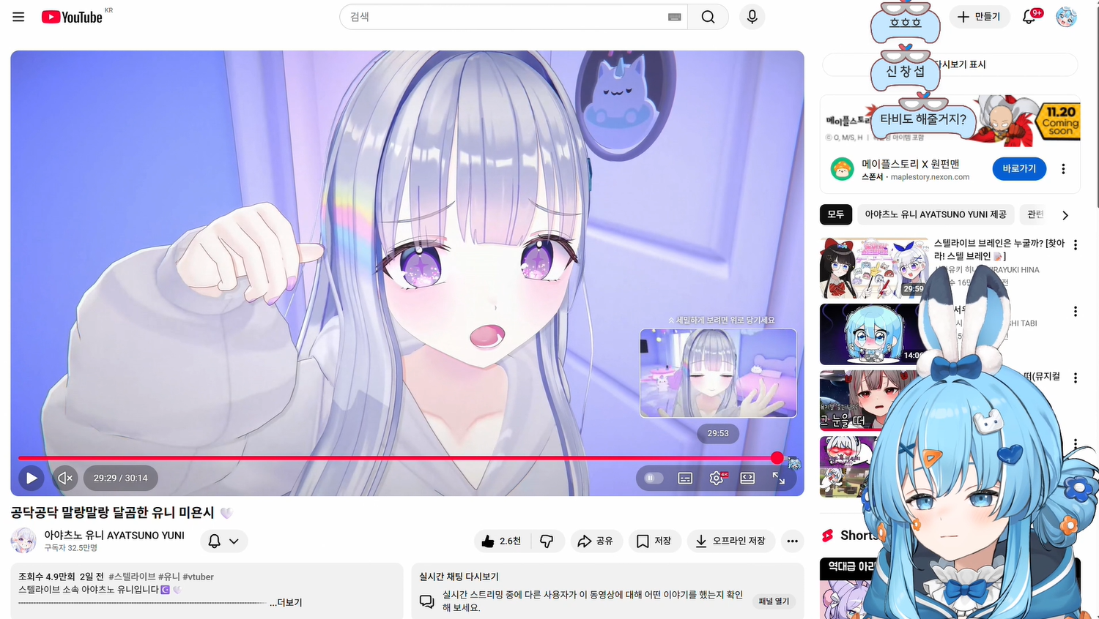
Task: Click the end screen suggested video thumbnail
Action: (x=718, y=373)
